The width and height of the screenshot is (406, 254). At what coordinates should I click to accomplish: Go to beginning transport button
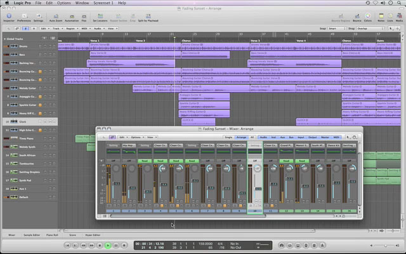(x=67, y=245)
